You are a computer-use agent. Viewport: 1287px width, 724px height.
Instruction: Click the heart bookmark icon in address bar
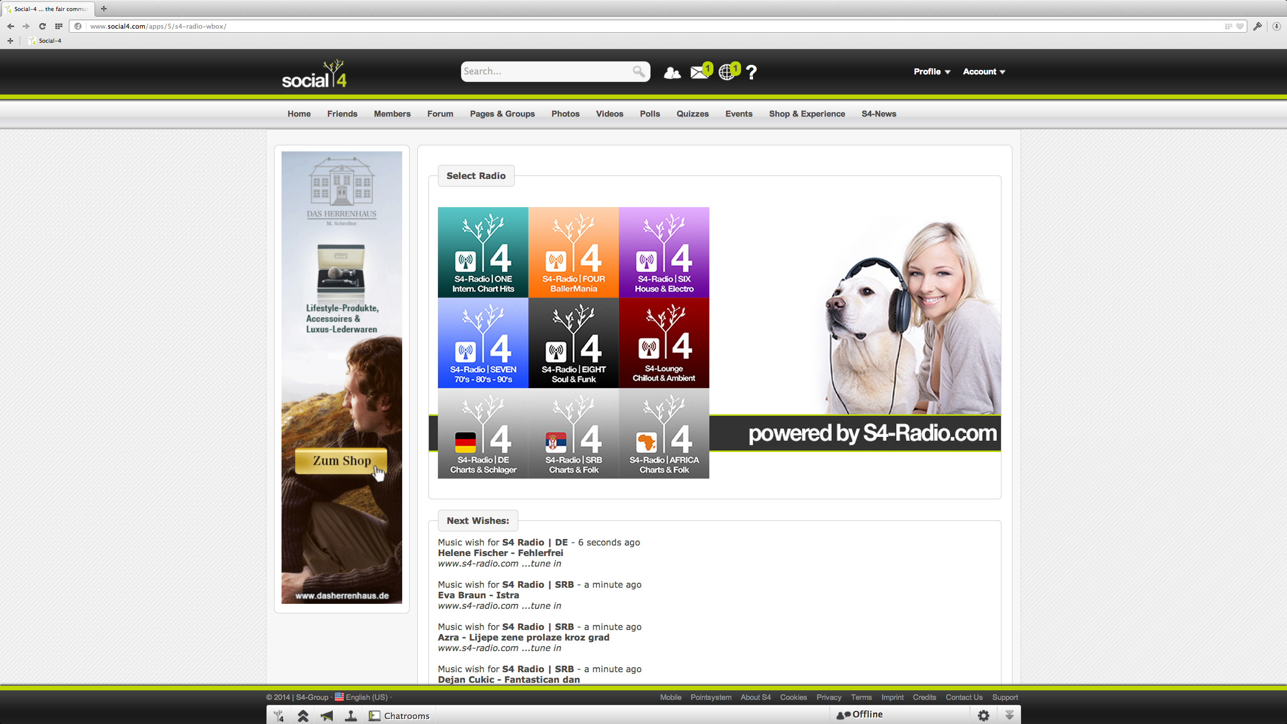(1240, 26)
